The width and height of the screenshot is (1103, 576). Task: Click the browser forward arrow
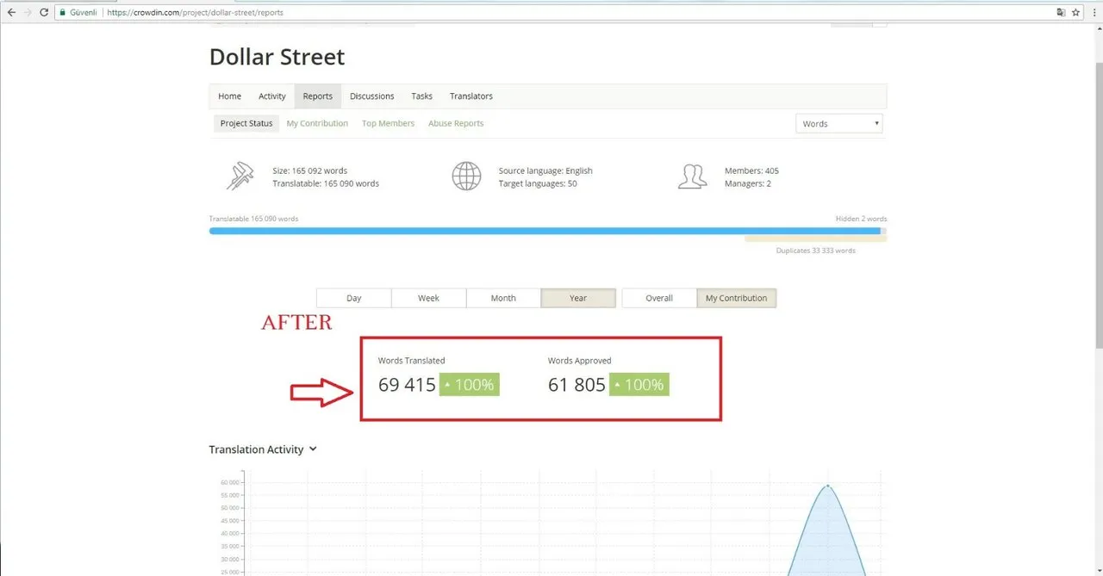click(x=28, y=13)
